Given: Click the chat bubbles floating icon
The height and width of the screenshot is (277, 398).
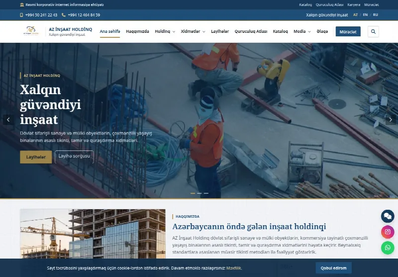Looking at the screenshot, I should click(388, 216).
